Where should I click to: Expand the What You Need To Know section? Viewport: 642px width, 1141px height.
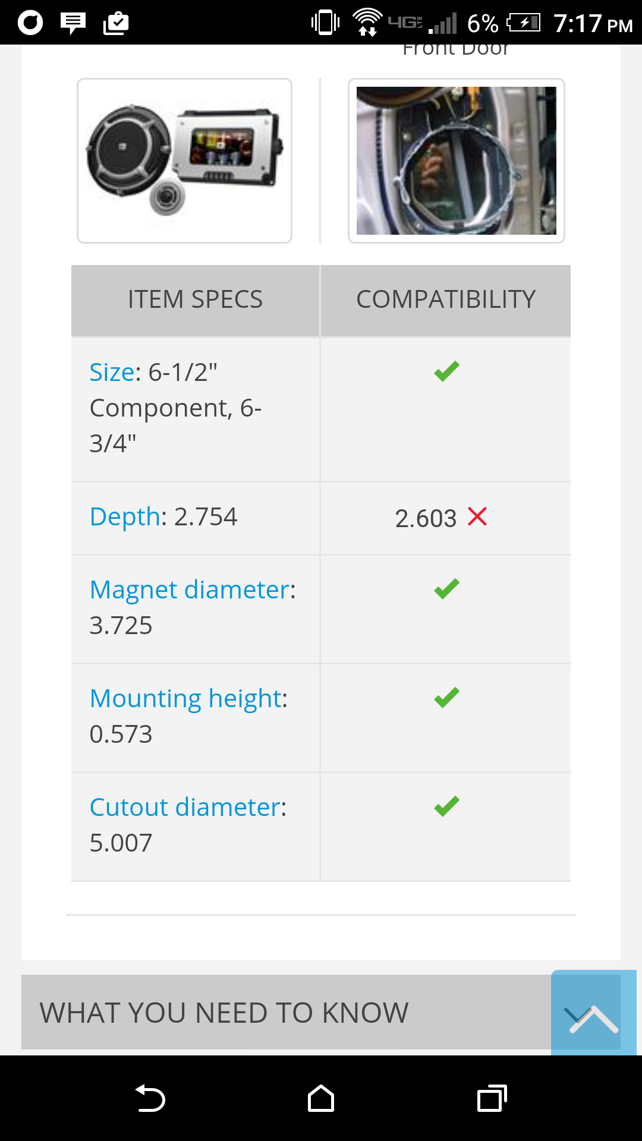point(286,1012)
